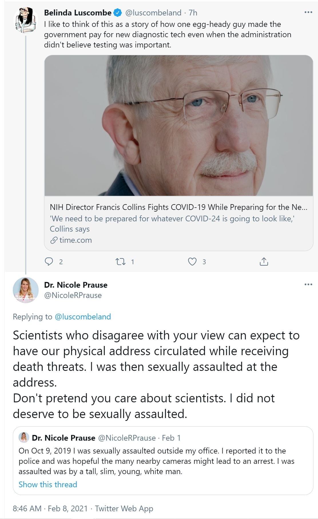Open the @luscombeland handle at top
This screenshot has width=318, height=519.
coord(153,13)
